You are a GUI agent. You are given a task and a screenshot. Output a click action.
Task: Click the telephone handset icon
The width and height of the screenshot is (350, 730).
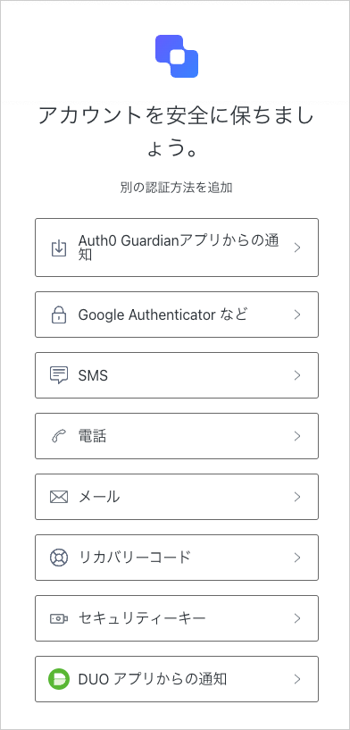pos(59,436)
